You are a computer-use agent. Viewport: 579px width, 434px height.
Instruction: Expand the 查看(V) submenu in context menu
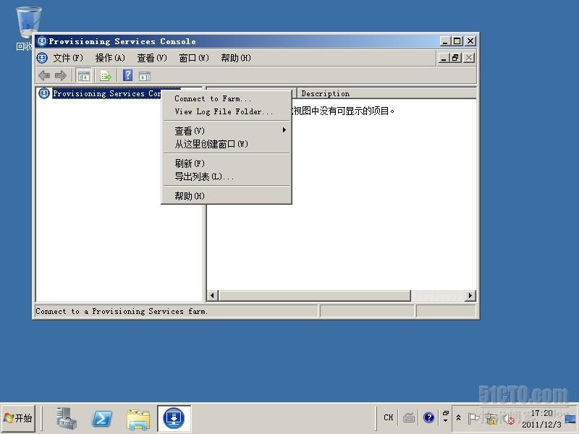[227, 131]
